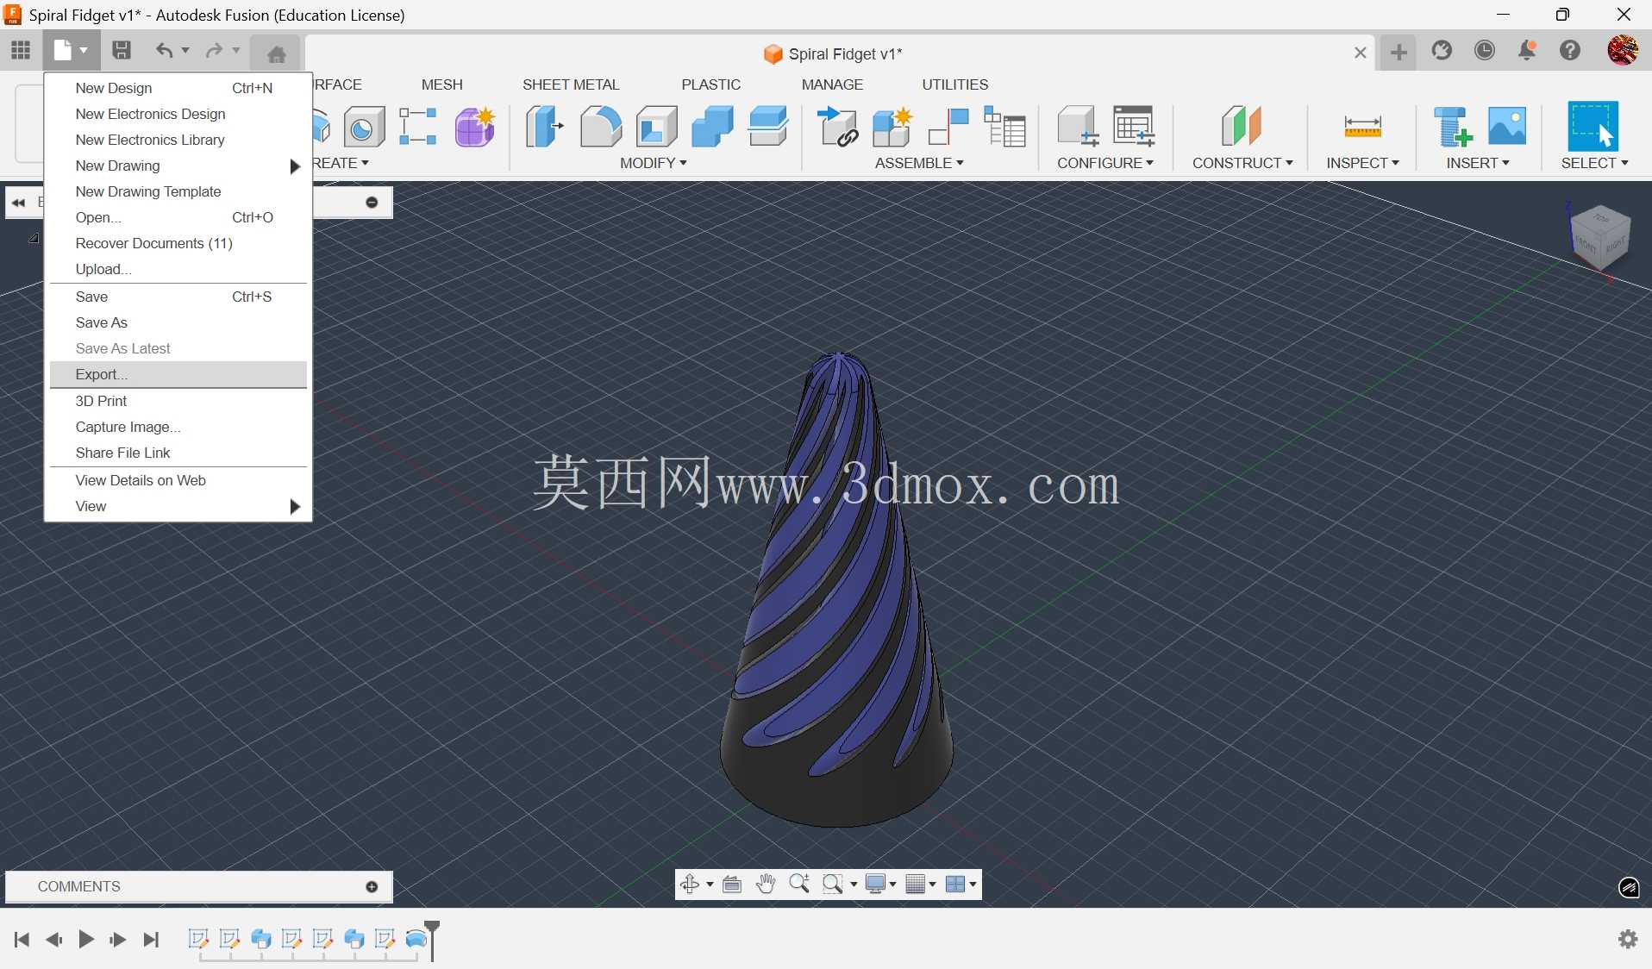
Task: Click the New Component icon in Assemble
Action: click(892, 127)
